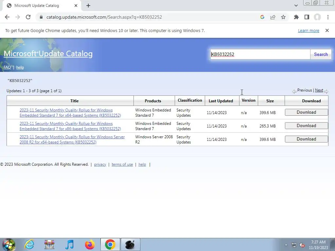Sort by Title column header
This screenshot has height=251, width=335.
[74, 101]
